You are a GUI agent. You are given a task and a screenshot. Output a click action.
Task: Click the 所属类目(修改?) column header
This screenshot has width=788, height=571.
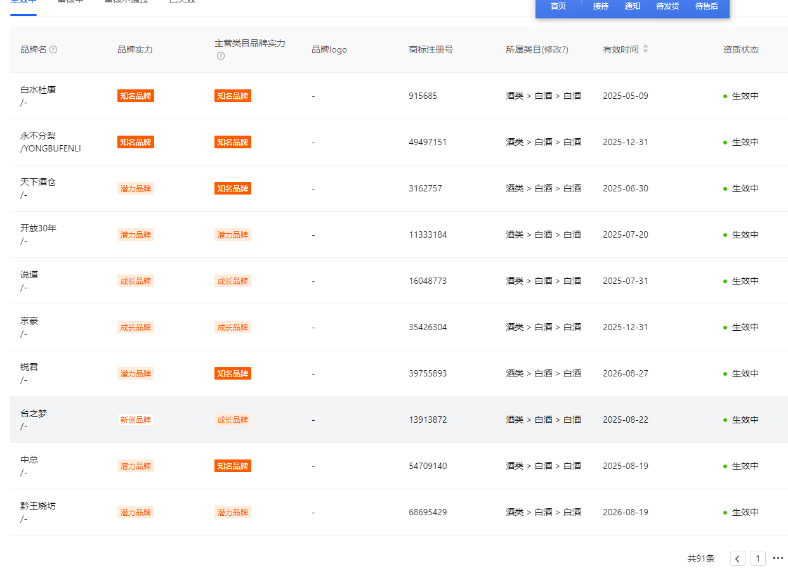(537, 49)
